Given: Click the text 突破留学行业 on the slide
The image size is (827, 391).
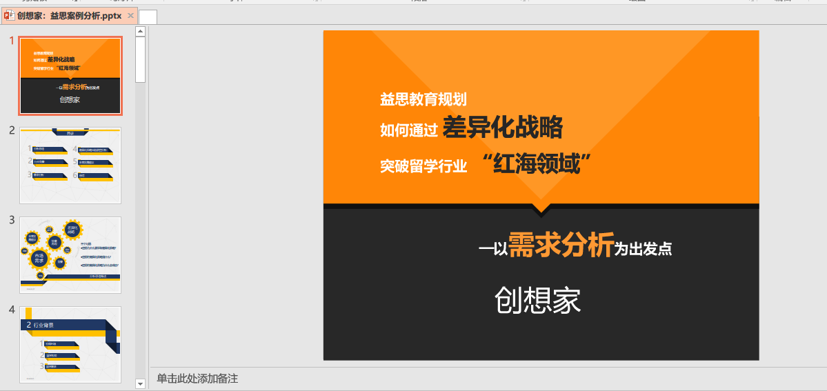Looking at the screenshot, I should point(424,166).
